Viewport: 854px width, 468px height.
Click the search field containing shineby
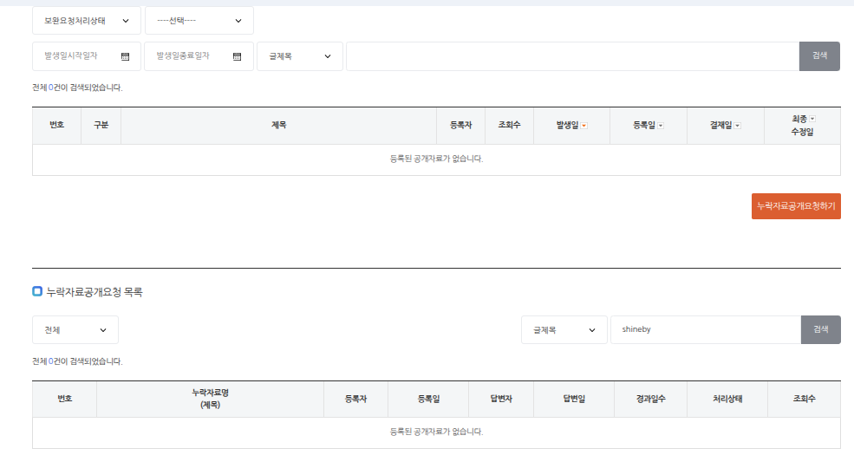click(x=704, y=330)
